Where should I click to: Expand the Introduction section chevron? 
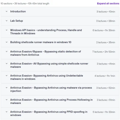coord(7,11)
